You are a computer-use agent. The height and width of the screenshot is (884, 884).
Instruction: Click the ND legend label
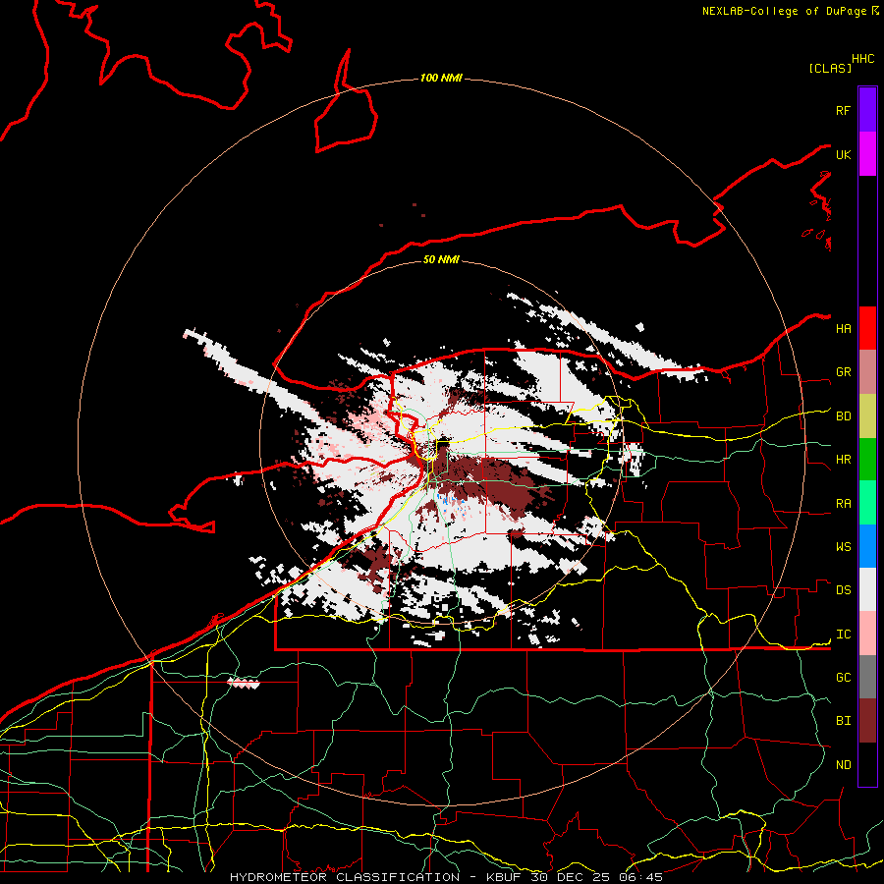point(843,765)
